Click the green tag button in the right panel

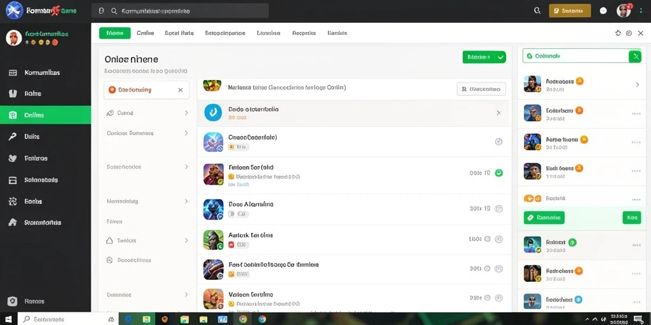(544, 217)
